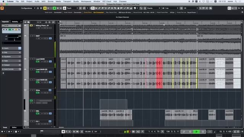Image resolution: width=244 pixels, height=137 pixels.
Task: Select the Range Selection tool
Action: pyautogui.click(x=96, y=8)
